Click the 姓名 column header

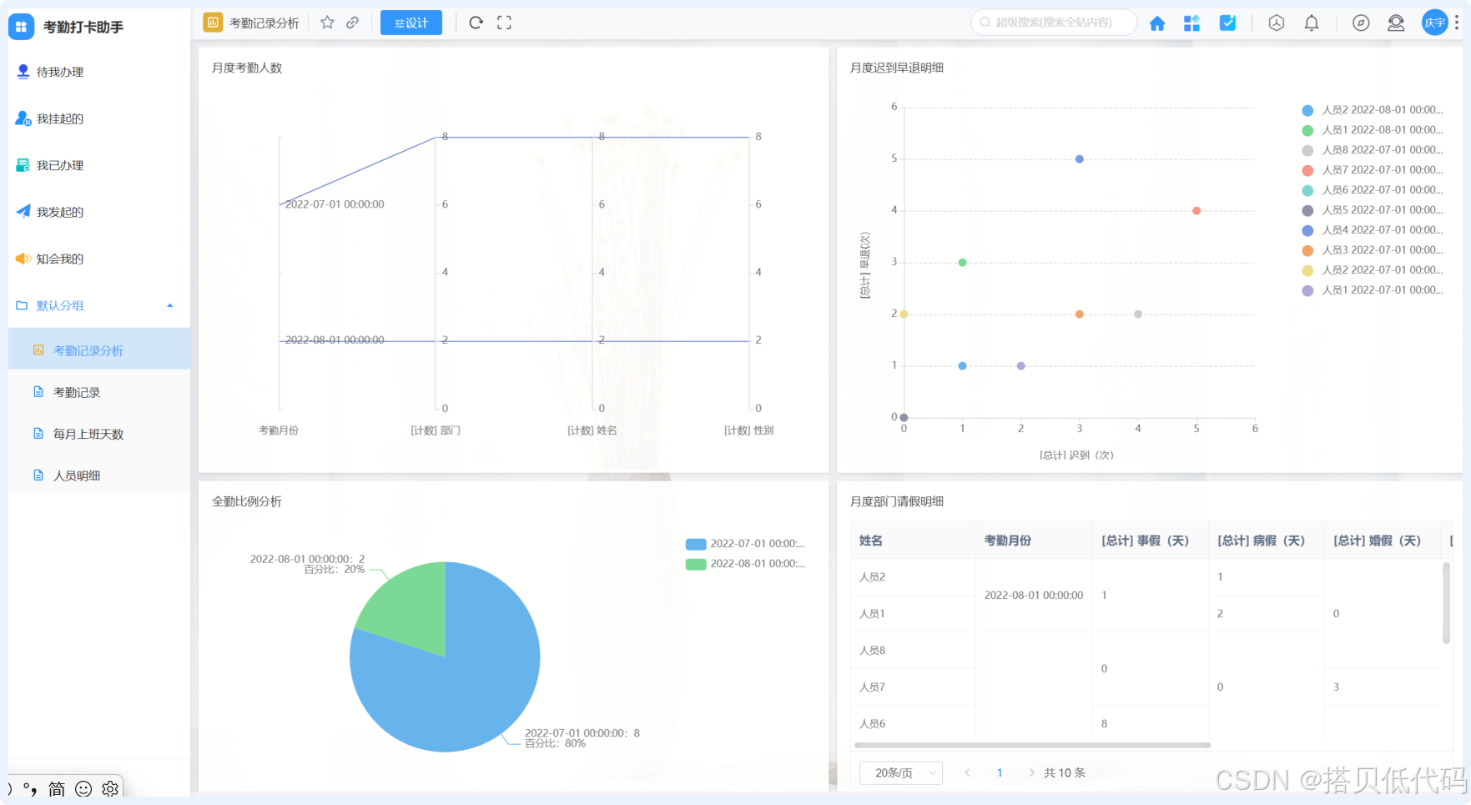click(913, 541)
